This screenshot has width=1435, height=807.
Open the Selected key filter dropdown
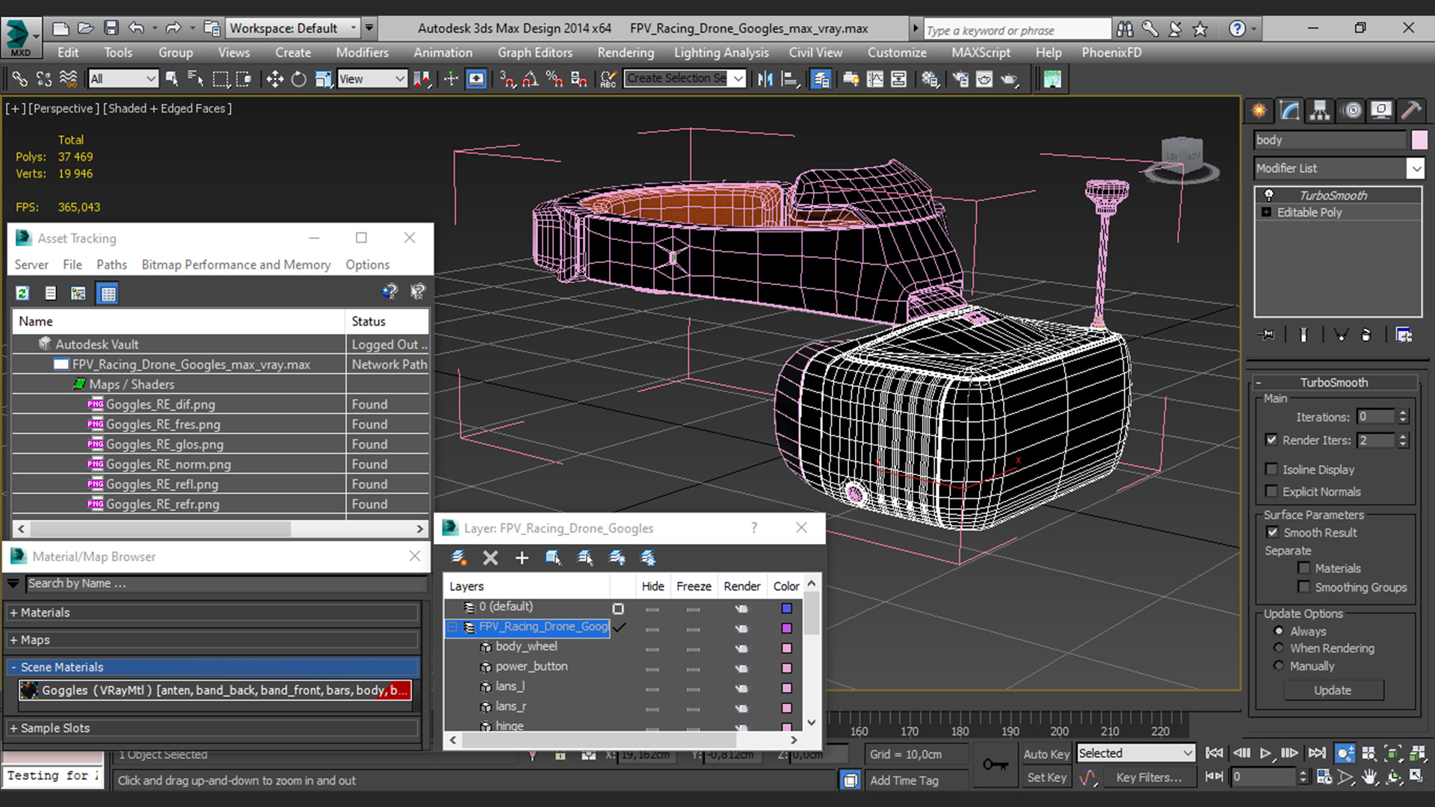[x=1135, y=753]
